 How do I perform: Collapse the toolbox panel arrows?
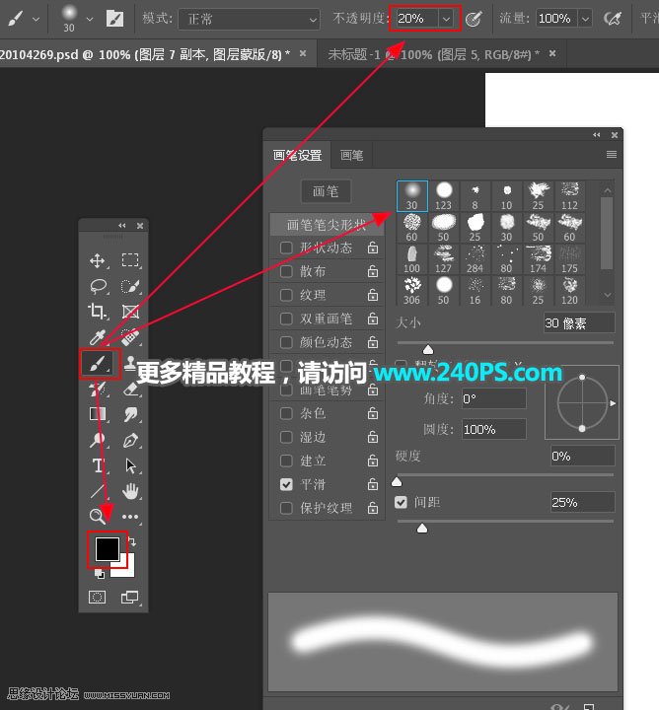point(122,226)
